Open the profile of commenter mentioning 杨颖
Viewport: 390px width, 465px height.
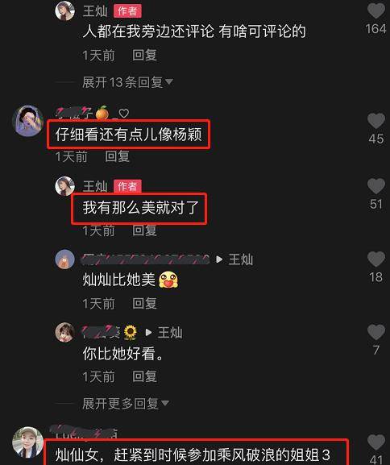[x=28, y=121]
